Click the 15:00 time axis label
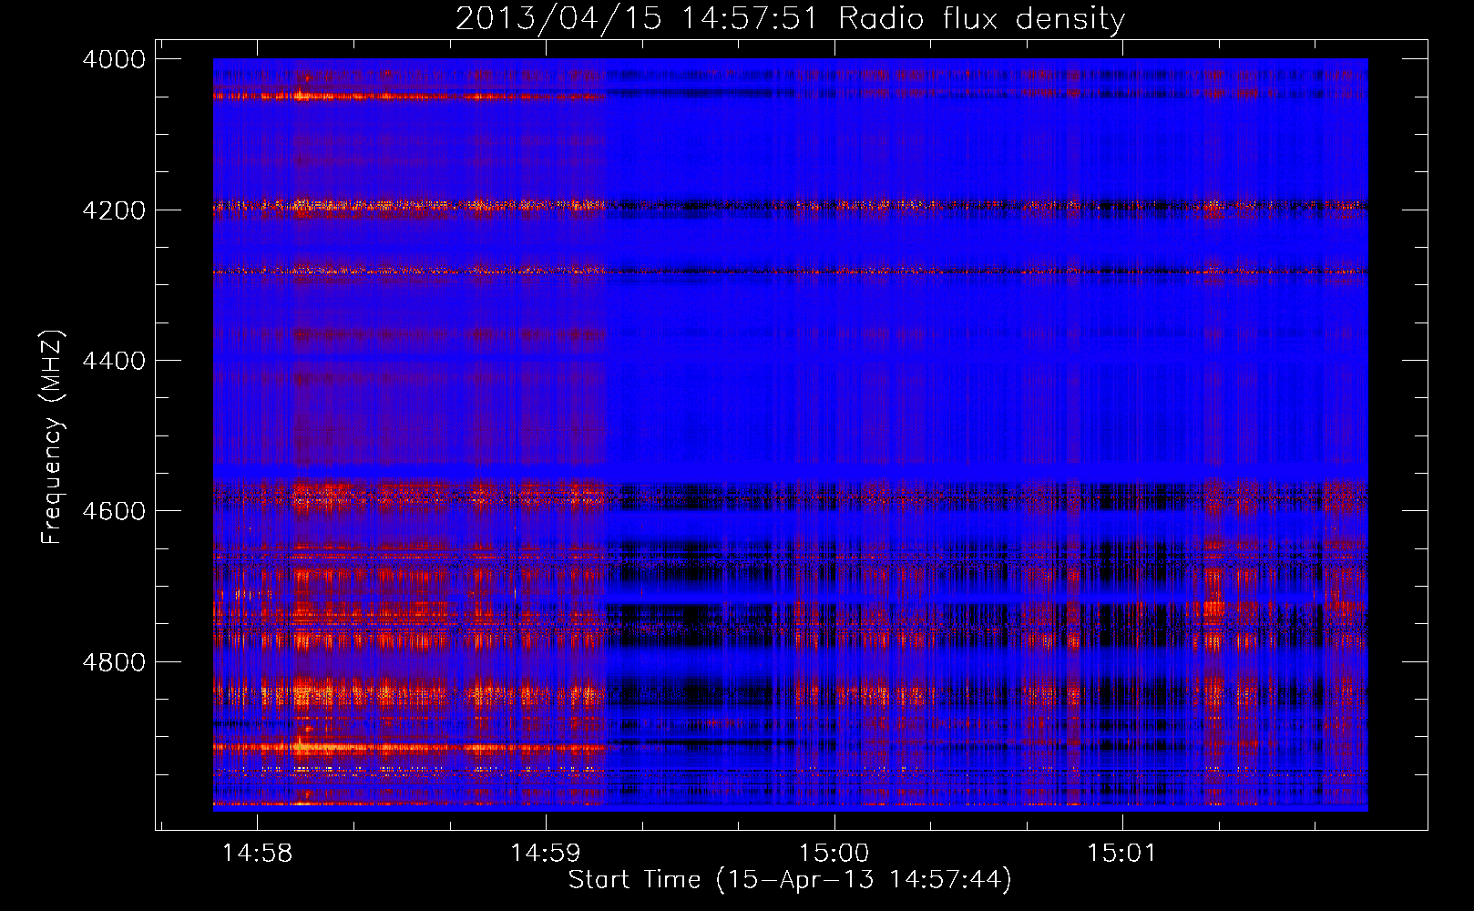Screen dimensions: 1474x911 tap(834, 854)
